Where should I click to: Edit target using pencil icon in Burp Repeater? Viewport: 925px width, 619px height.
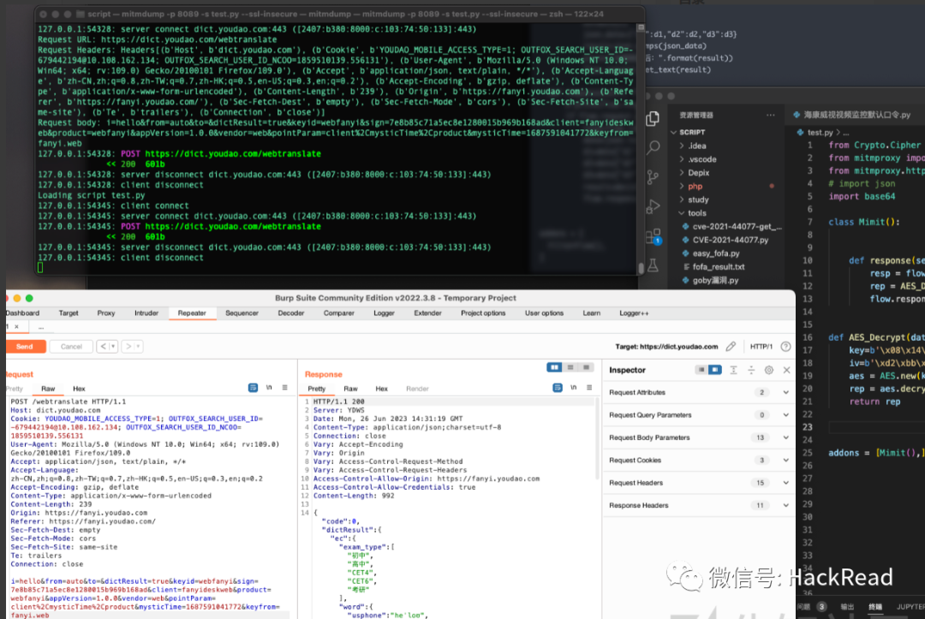click(x=731, y=347)
